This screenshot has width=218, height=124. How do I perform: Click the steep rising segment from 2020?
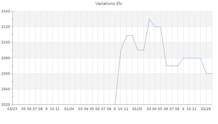[x=118, y=77]
